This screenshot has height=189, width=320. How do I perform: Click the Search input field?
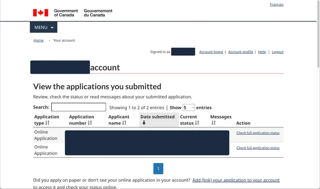click(x=78, y=107)
